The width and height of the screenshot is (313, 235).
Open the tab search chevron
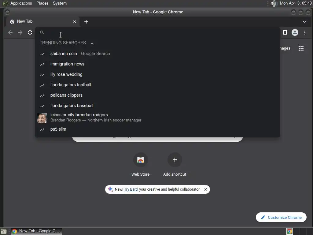(x=304, y=22)
